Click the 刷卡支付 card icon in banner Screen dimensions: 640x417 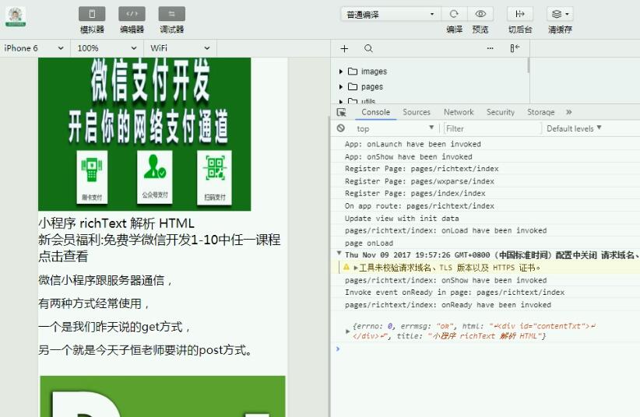click(x=92, y=177)
